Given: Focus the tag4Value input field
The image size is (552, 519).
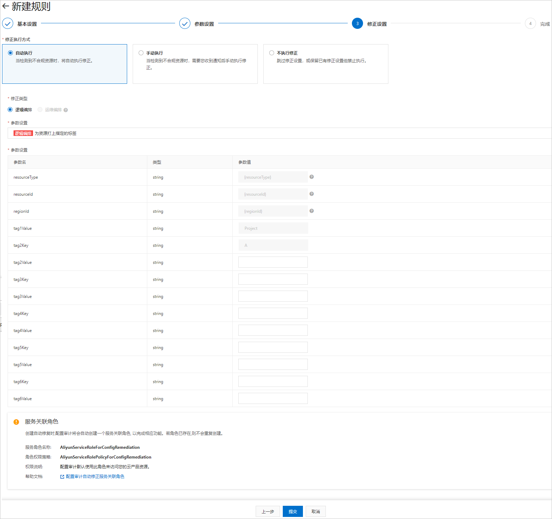Looking at the screenshot, I should [x=273, y=330].
